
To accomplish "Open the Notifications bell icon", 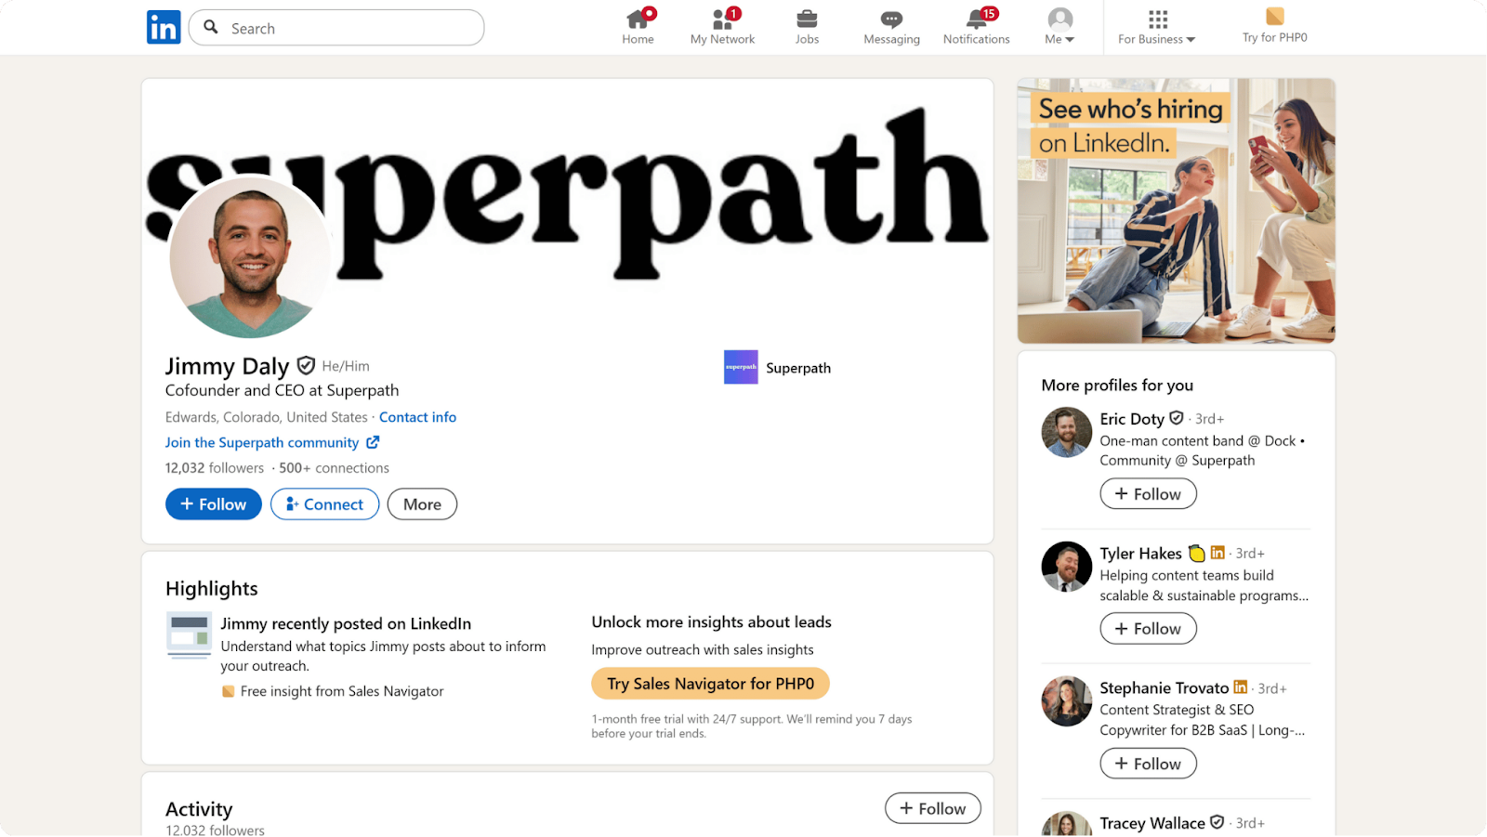I will click(976, 20).
